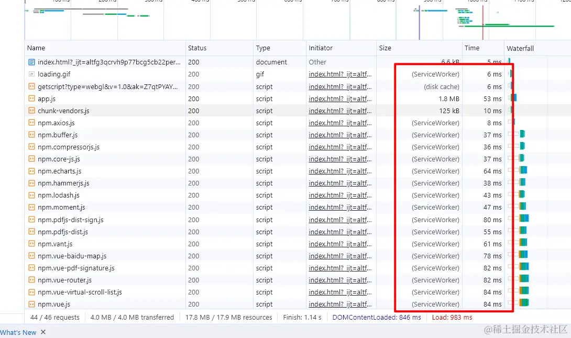Click the 44 / 46 requests summary

pos(54,317)
